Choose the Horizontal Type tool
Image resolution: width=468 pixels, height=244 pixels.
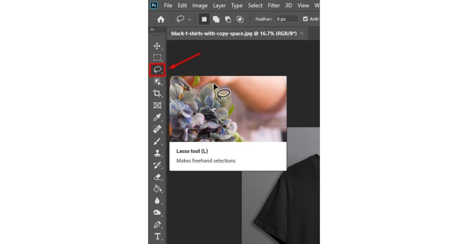[x=157, y=236]
